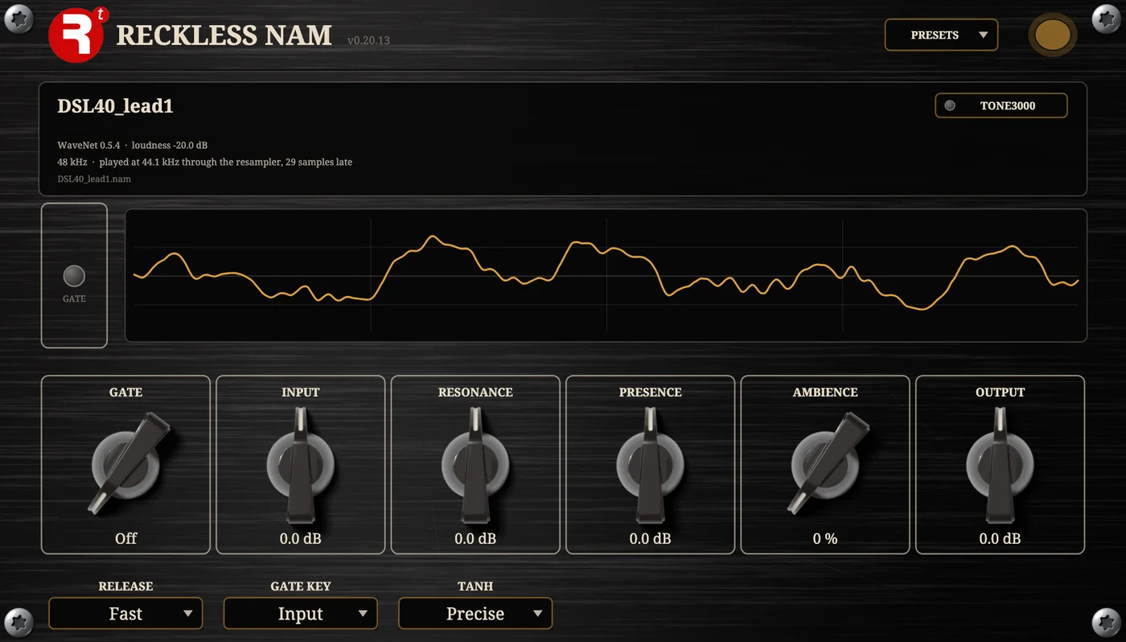Click the 0 % value under AMBIENCE
This screenshot has height=642, width=1126.
click(x=825, y=538)
